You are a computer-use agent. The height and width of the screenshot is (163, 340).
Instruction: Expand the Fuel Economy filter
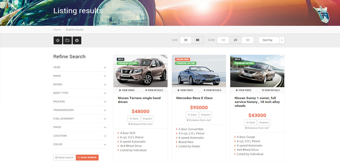(80, 119)
